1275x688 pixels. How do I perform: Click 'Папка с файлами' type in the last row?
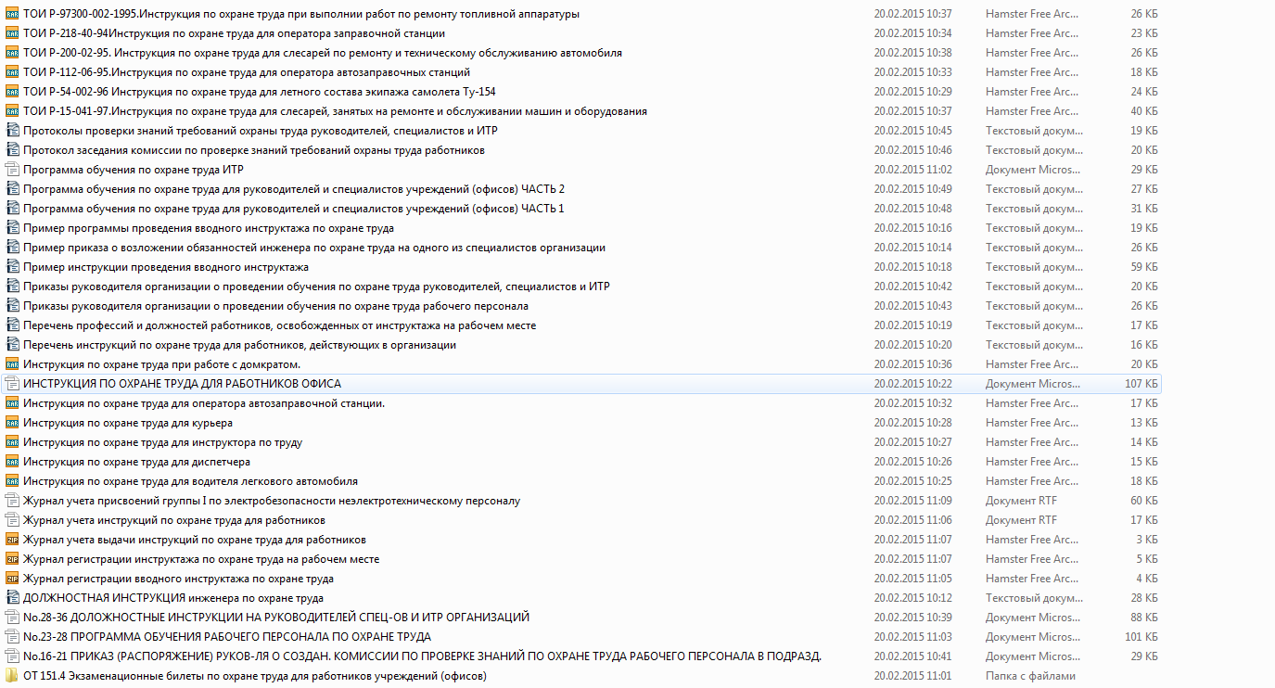[x=1030, y=676]
